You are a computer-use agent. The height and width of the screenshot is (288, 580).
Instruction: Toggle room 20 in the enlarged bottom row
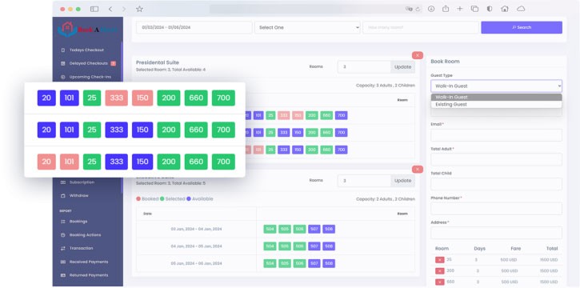[46, 162]
